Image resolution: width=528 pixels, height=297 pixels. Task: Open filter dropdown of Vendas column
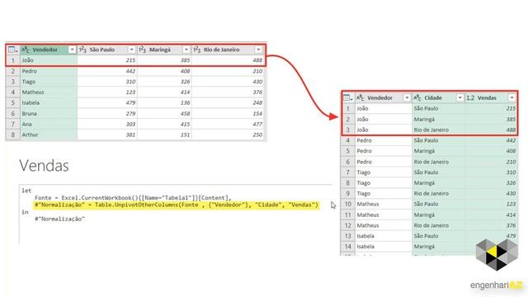tap(511, 98)
